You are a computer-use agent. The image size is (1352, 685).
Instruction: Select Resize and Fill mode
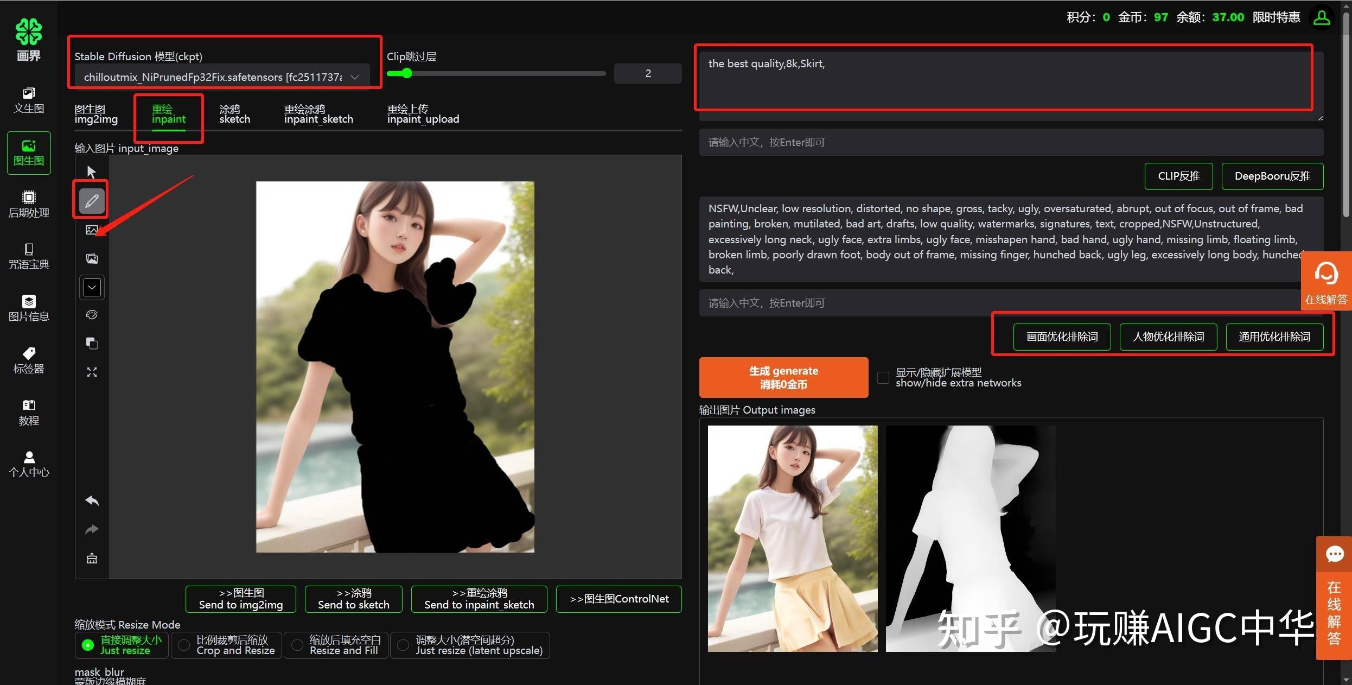pos(297,645)
